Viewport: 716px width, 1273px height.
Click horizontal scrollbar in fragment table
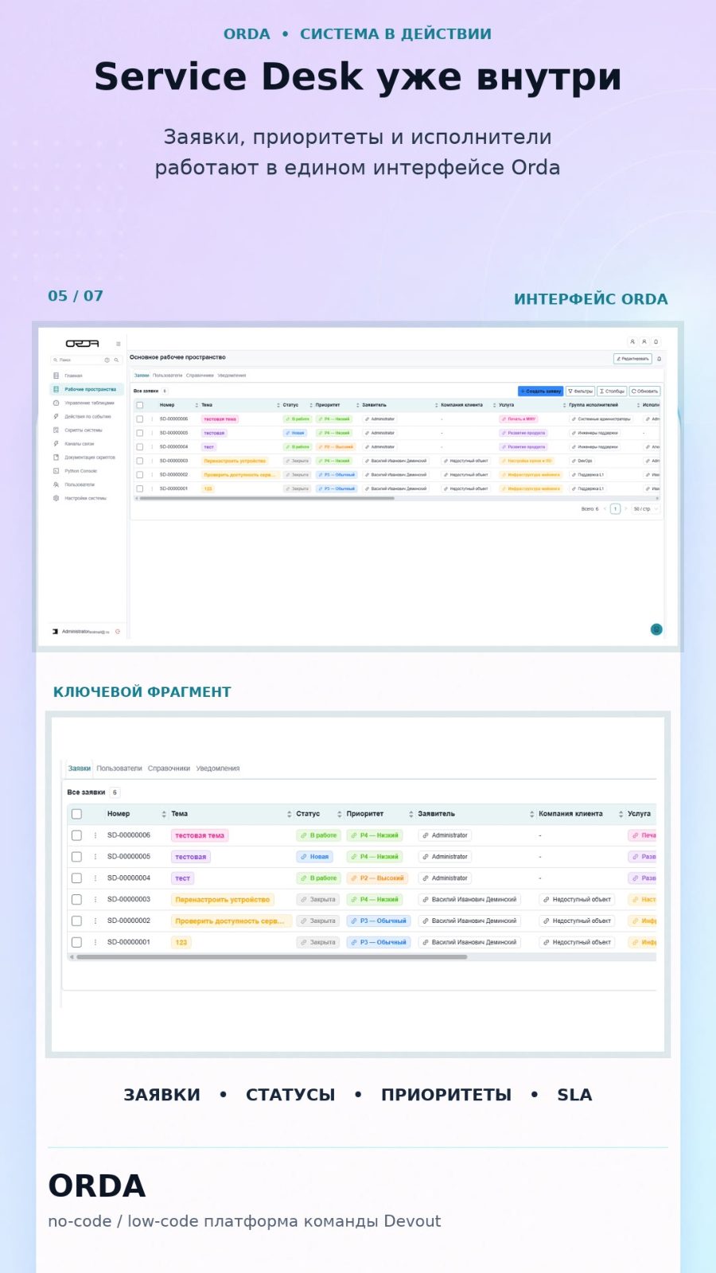(x=271, y=957)
